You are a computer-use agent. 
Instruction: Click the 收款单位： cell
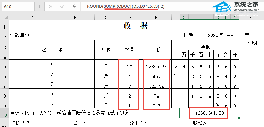pos(21,123)
